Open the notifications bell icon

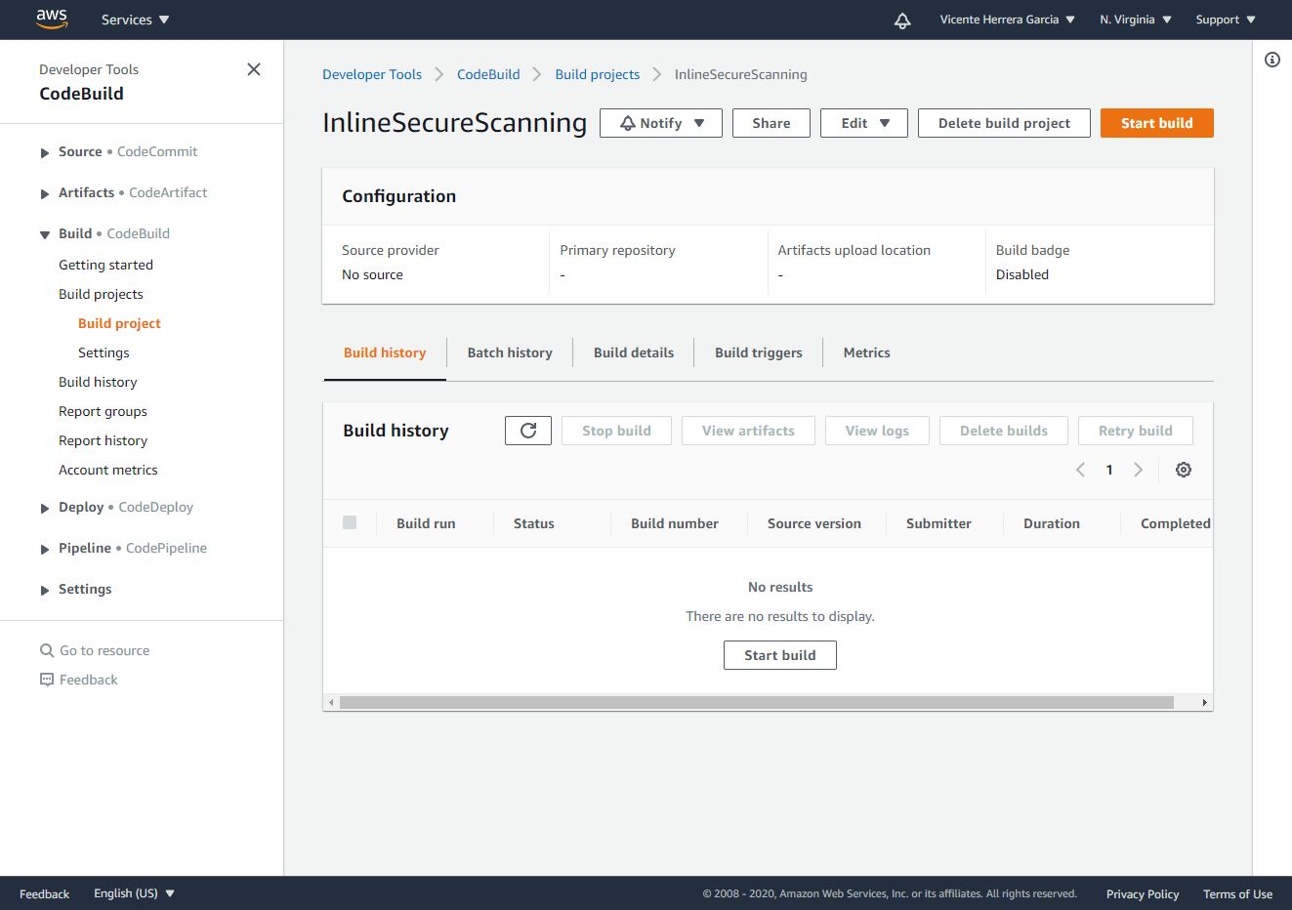click(902, 21)
